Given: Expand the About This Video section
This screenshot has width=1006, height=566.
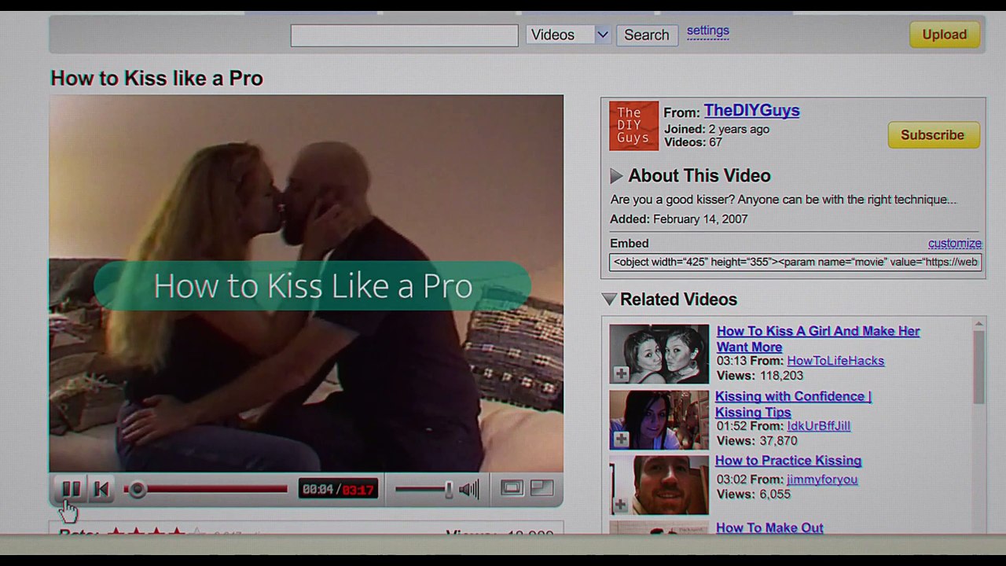Looking at the screenshot, I should (x=617, y=176).
